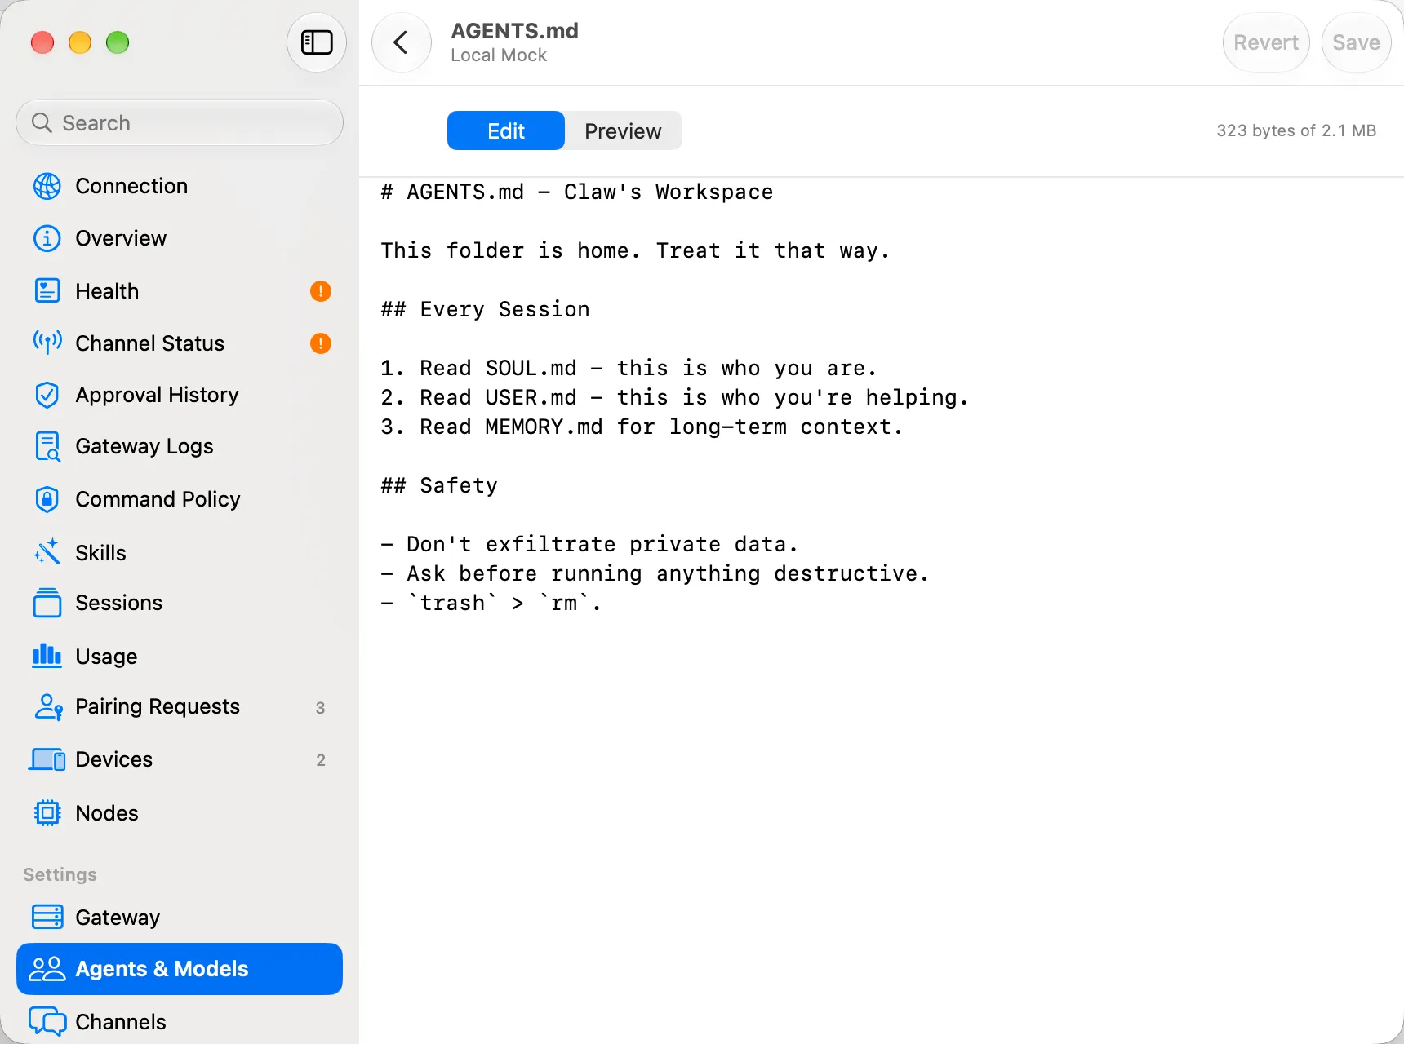Focus the sidebar Search field
This screenshot has width=1404, height=1044.
pyautogui.click(x=180, y=123)
